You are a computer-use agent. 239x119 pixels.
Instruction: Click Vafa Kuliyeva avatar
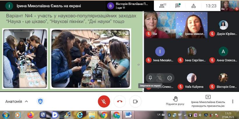pyautogui.click(x=191, y=78)
